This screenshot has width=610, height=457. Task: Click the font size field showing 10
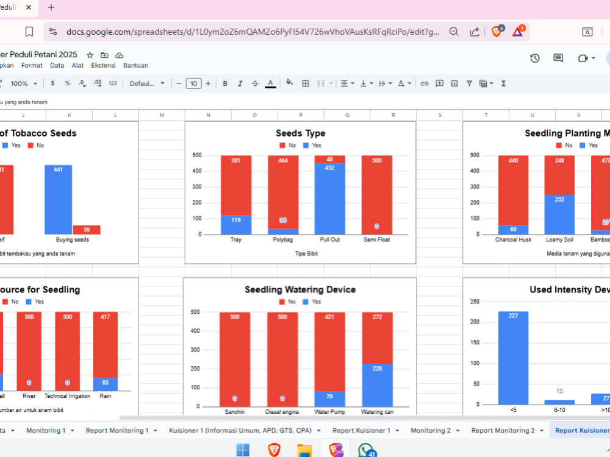pos(194,83)
